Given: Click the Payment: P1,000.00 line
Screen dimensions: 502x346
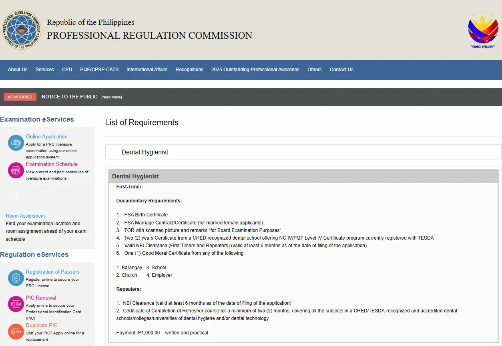Looking at the screenshot, I should [162, 333].
